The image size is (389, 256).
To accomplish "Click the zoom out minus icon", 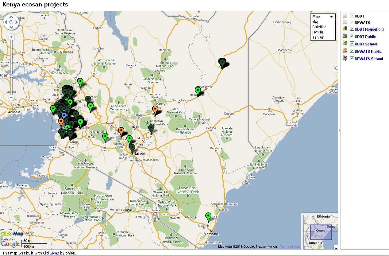I will pyautogui.click(x=11, y=97).
